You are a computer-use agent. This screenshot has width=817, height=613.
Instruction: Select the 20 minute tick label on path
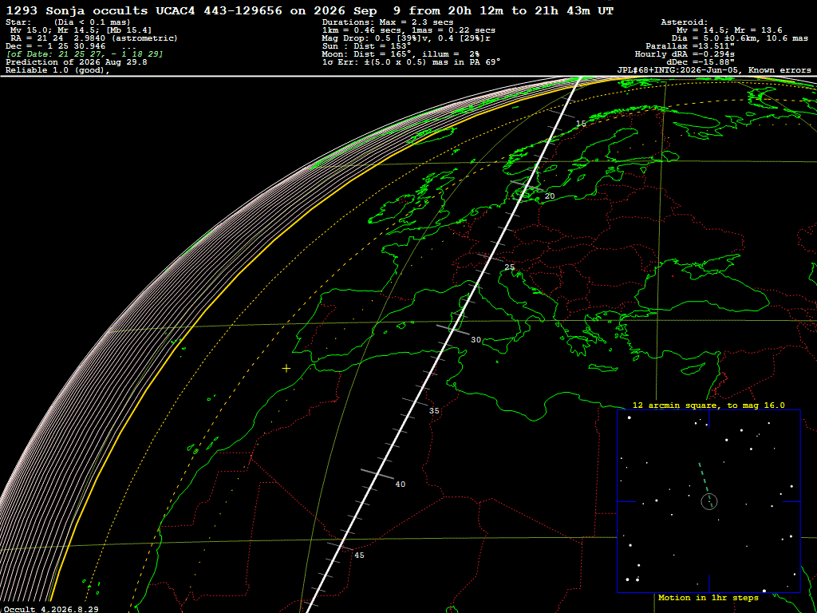tap(550, 196)
